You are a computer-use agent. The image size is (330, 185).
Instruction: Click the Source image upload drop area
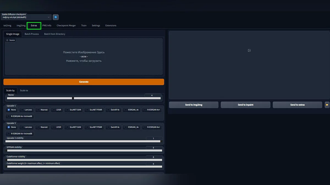[84, 56]
